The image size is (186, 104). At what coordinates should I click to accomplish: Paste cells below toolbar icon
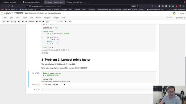(19, 22)
